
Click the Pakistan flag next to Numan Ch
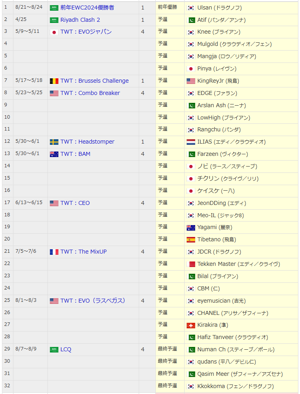coord(191,350)
